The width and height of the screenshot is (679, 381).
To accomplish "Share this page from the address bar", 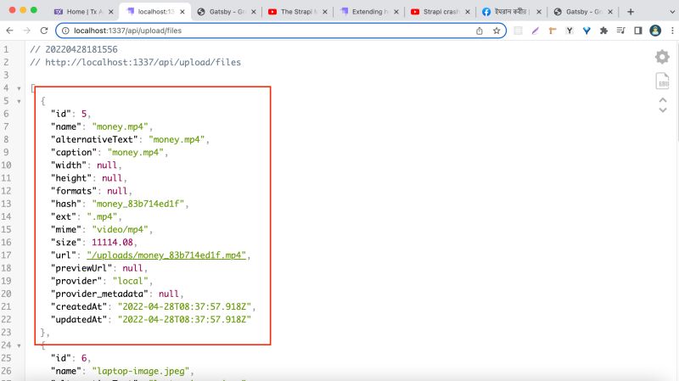I will point(480,31).
